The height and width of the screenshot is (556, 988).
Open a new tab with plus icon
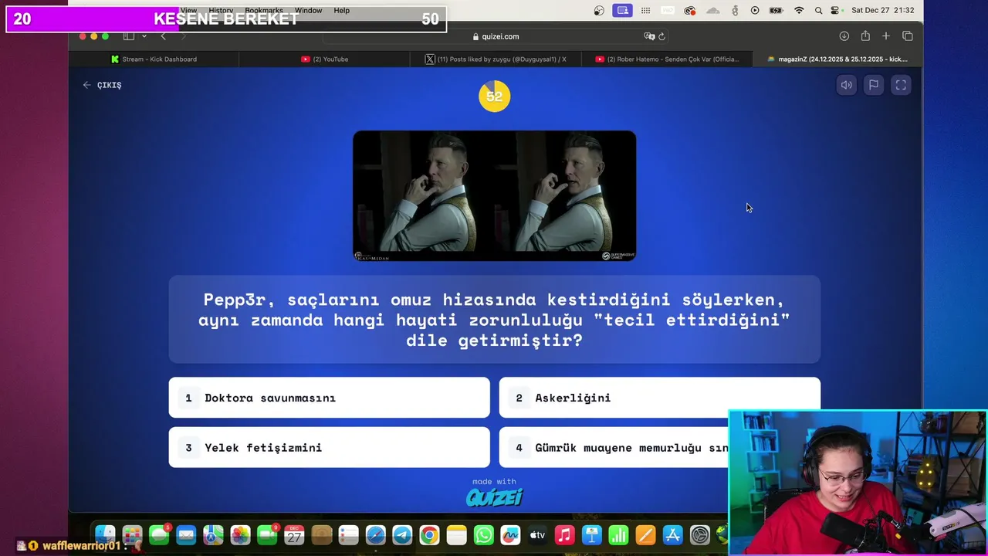886,36
